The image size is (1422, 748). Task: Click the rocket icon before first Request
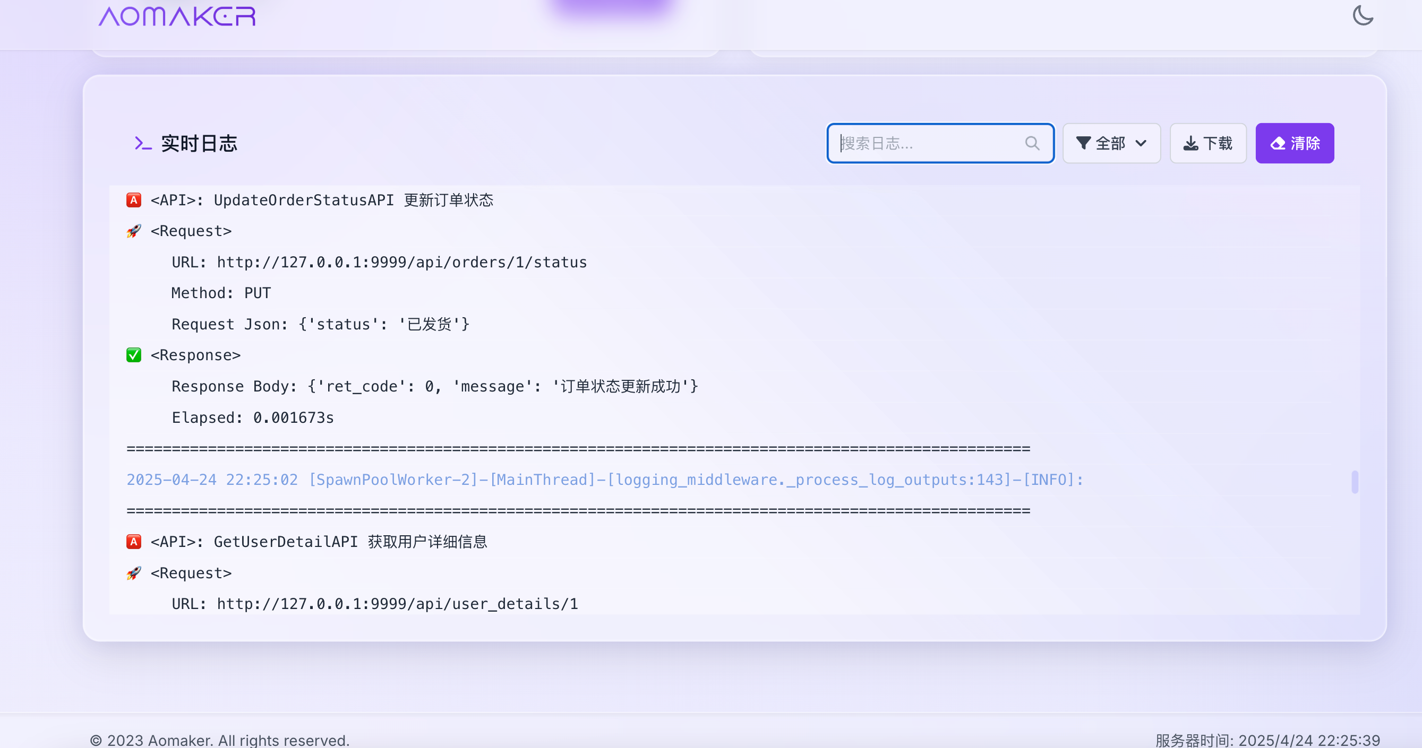tap(134, 231)
